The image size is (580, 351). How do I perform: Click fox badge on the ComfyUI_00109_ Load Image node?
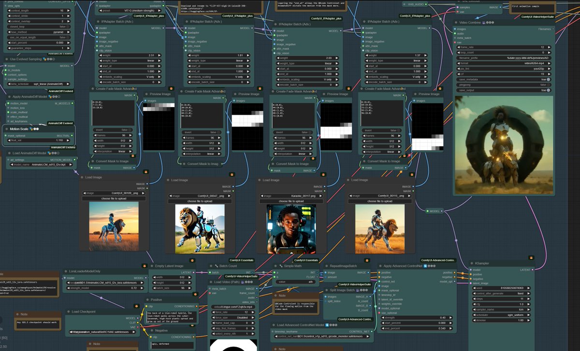click(x=145, y=171)
